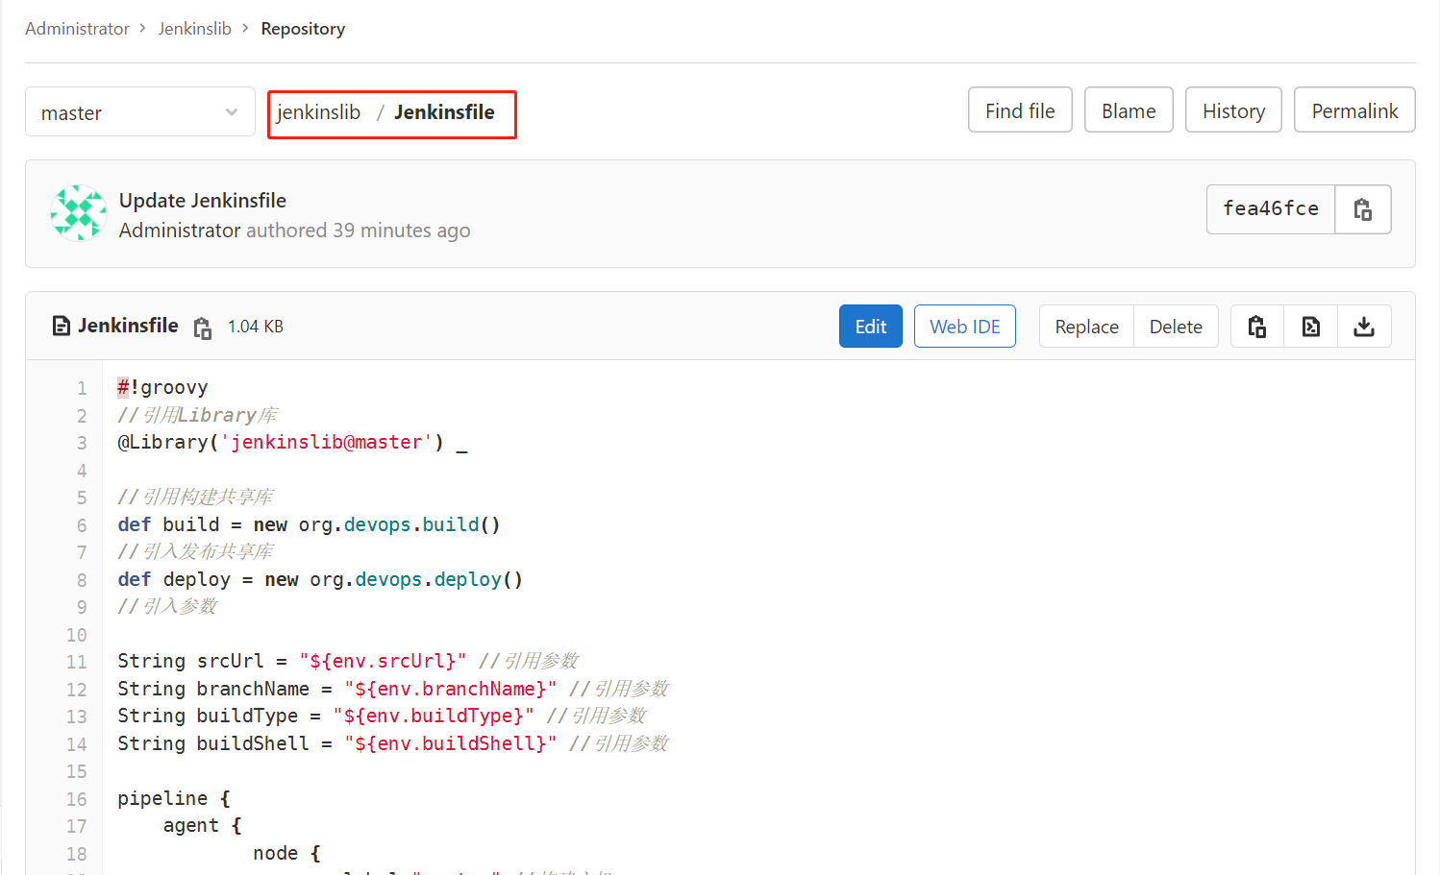
Task: Click the Jenkinslib breadcrumb link
Action: 195,29
